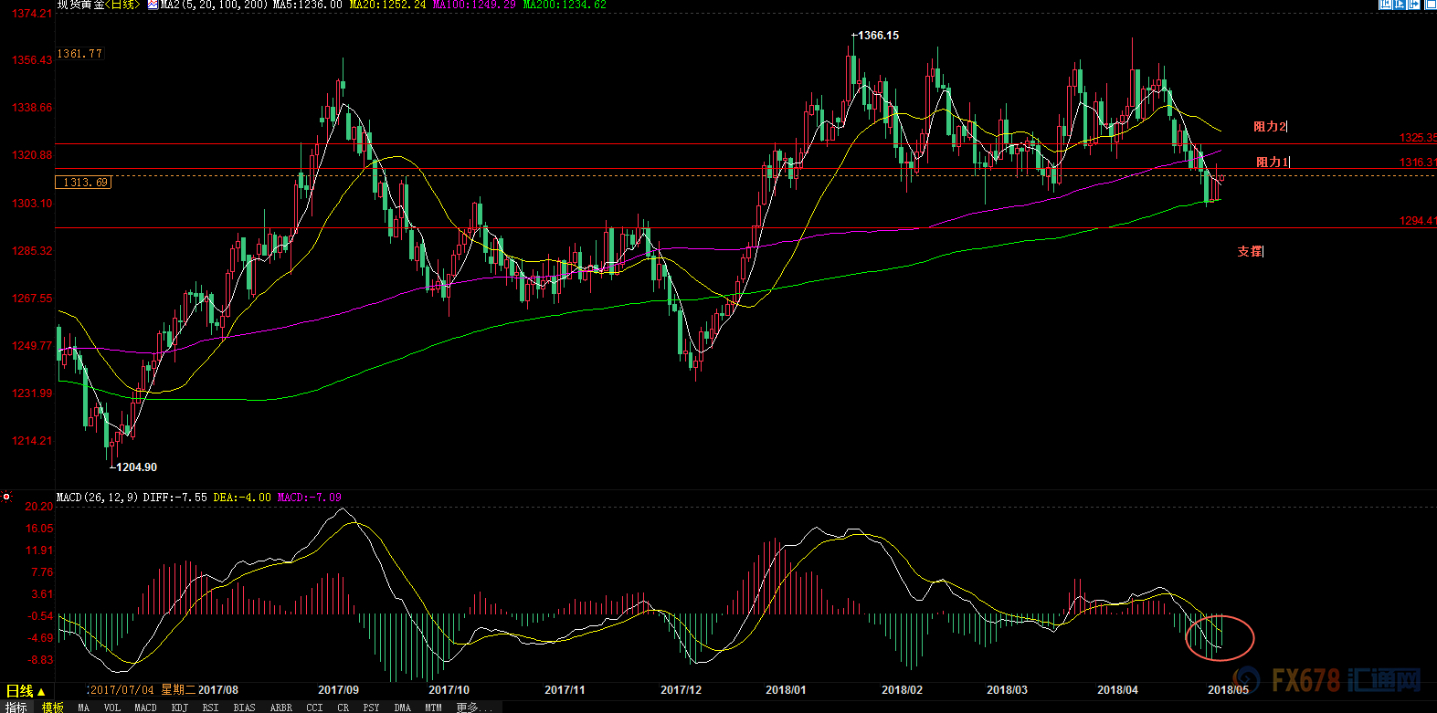Switch to the BIAS indicator
The height and width of the screenshot is (713, 1437).
pos(244,708)
